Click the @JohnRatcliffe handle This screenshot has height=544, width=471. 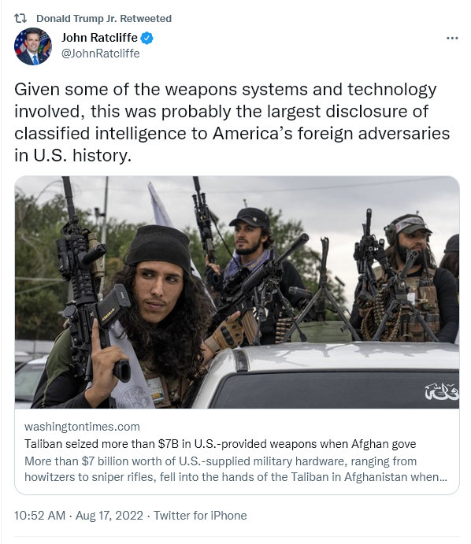[100, 54]
